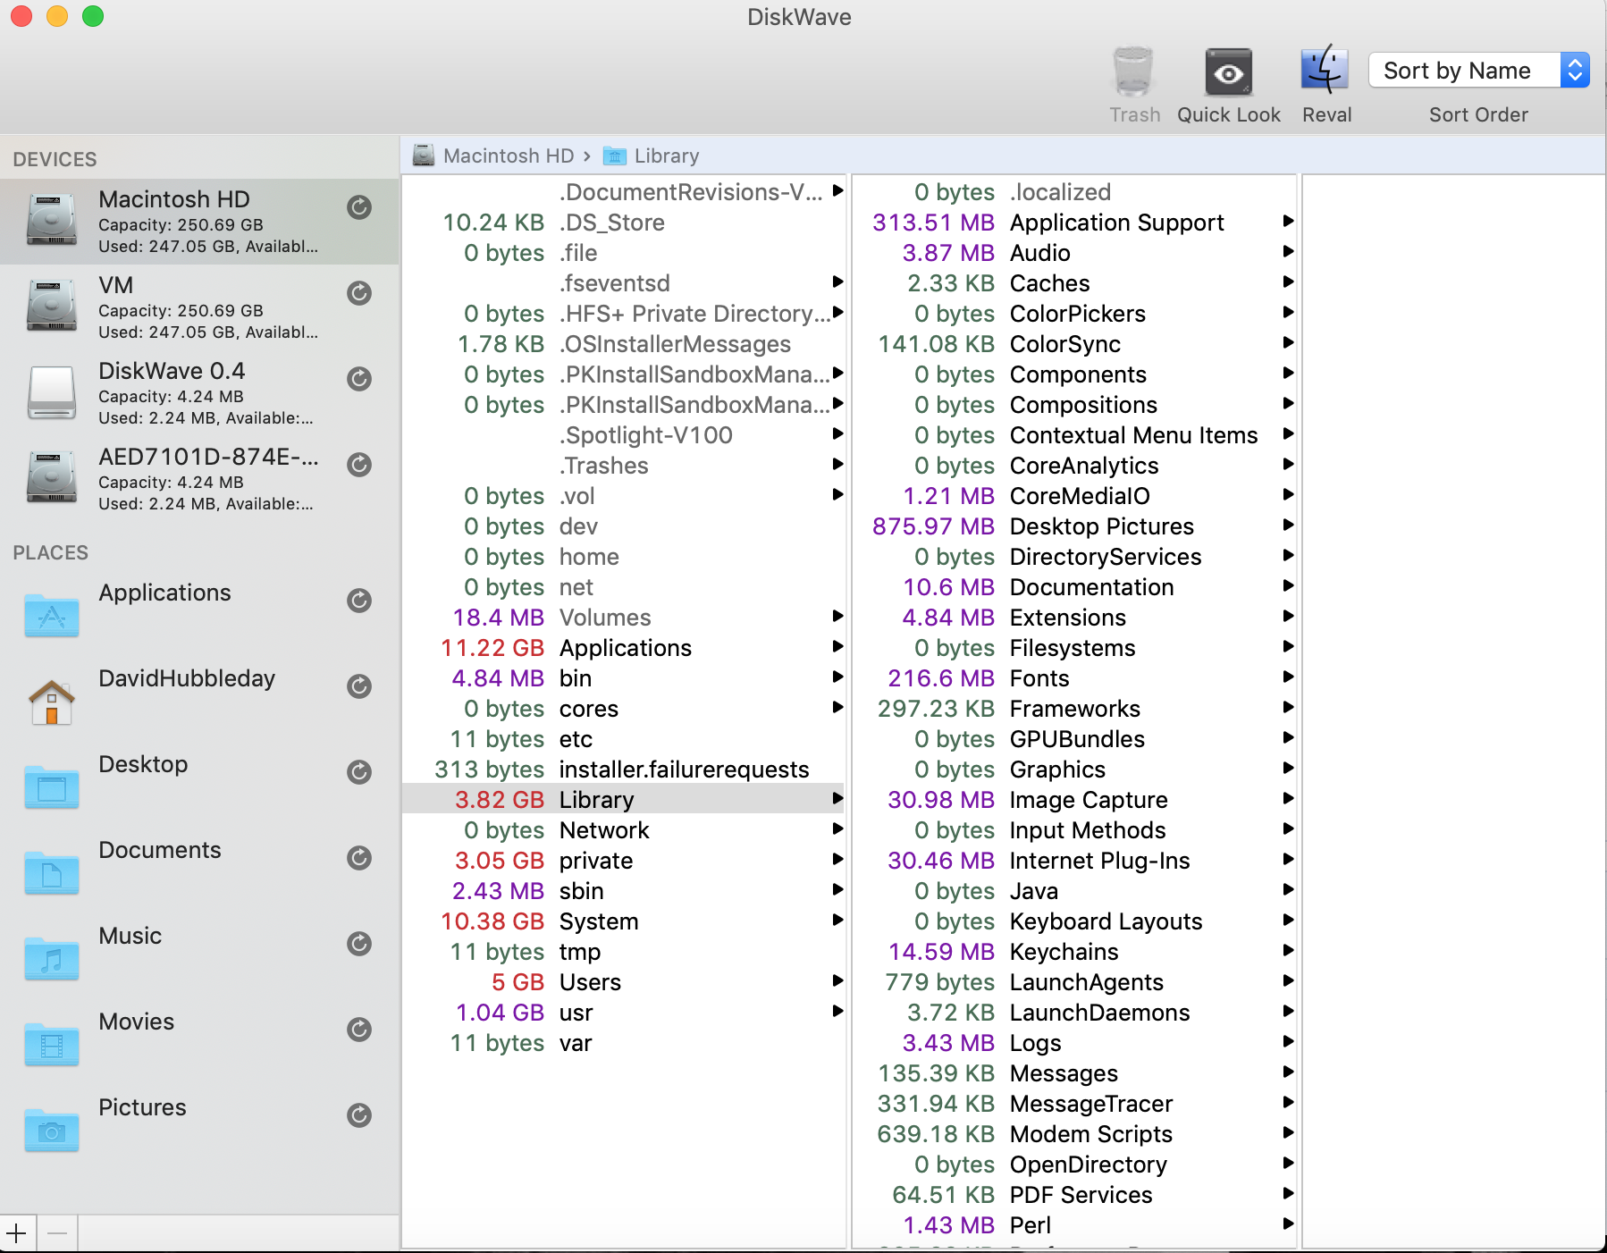Refresh the Applications place
1607x1253 pixels.
click(359, 601)
